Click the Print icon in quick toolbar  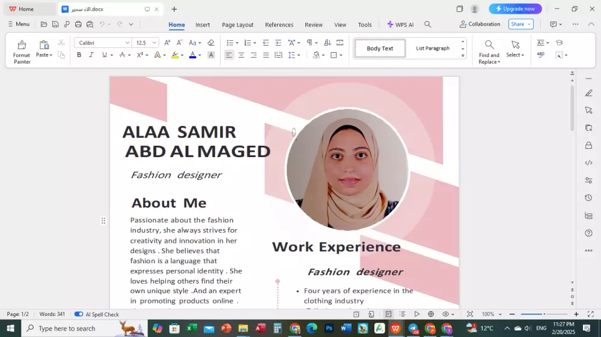(x=78, y=24)
